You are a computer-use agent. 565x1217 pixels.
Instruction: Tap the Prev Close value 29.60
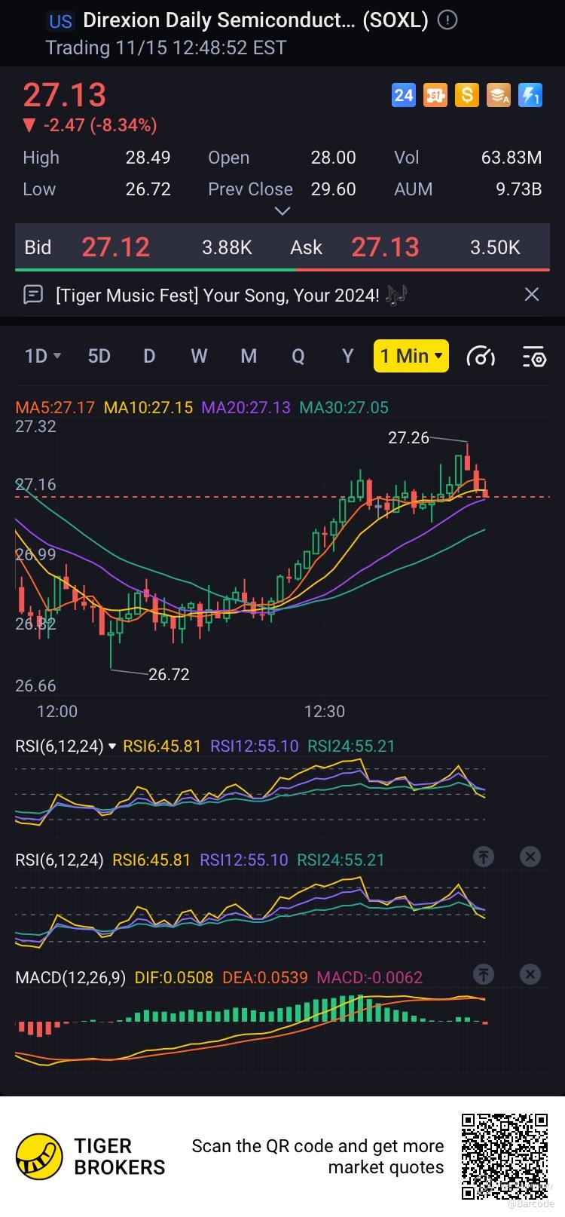333,189
